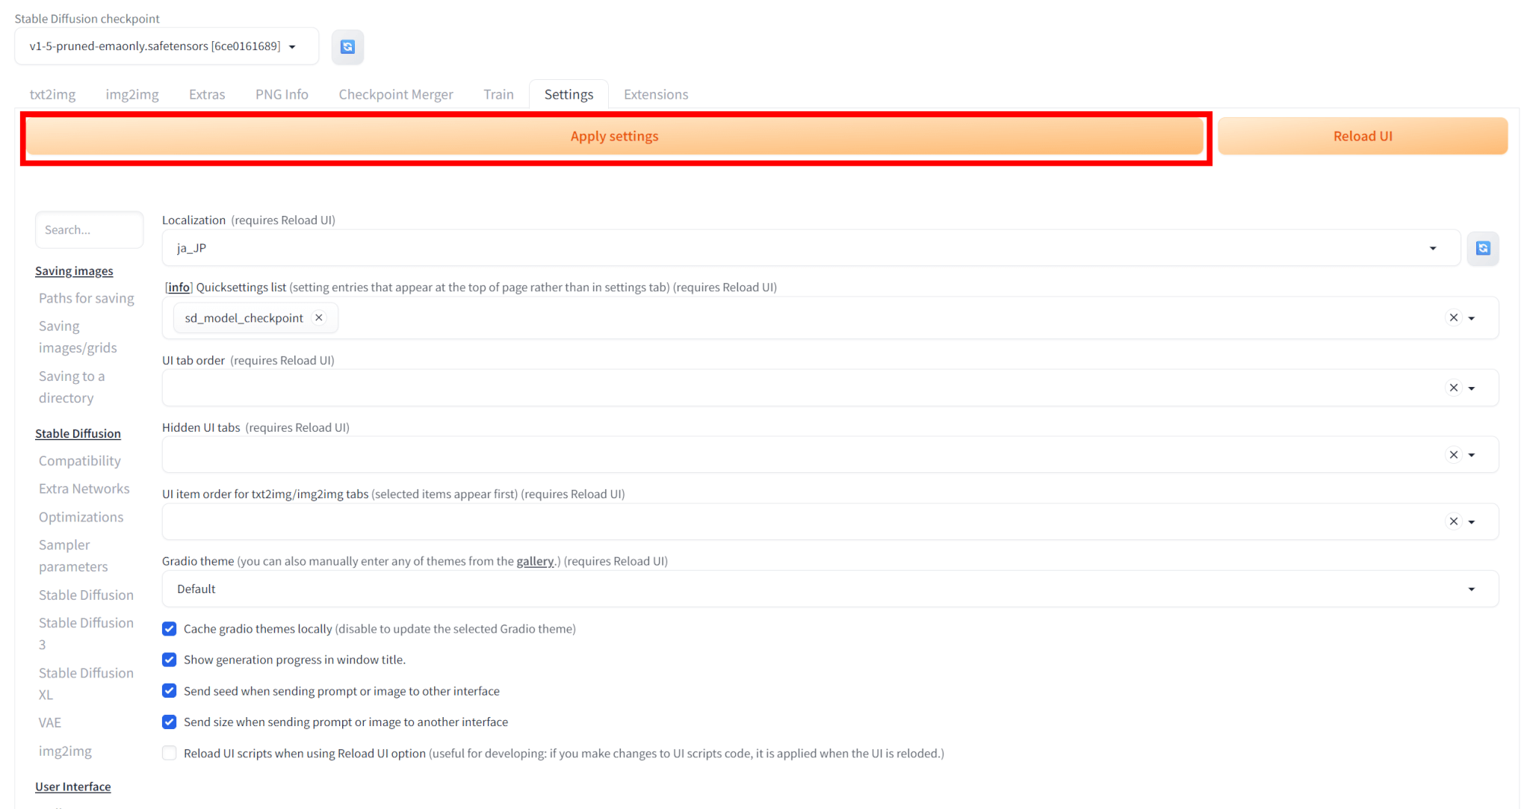Expand the UI item order dropdown arrow
This screenshot has height=809, width=1530.
pyautogui.click(x=1472, y=522)
